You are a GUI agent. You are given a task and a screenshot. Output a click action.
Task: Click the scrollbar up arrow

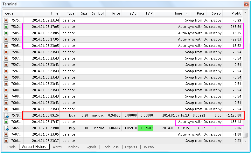(x=245, y=12)
